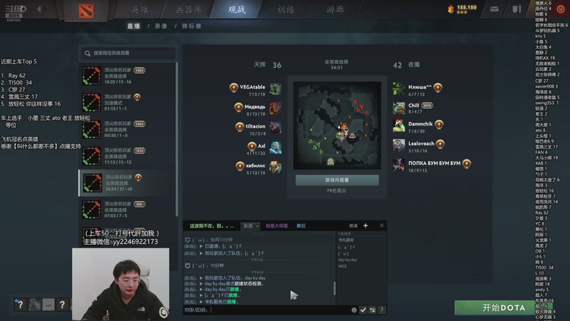Click the green 开始DOTA play button

coord(504,308)
